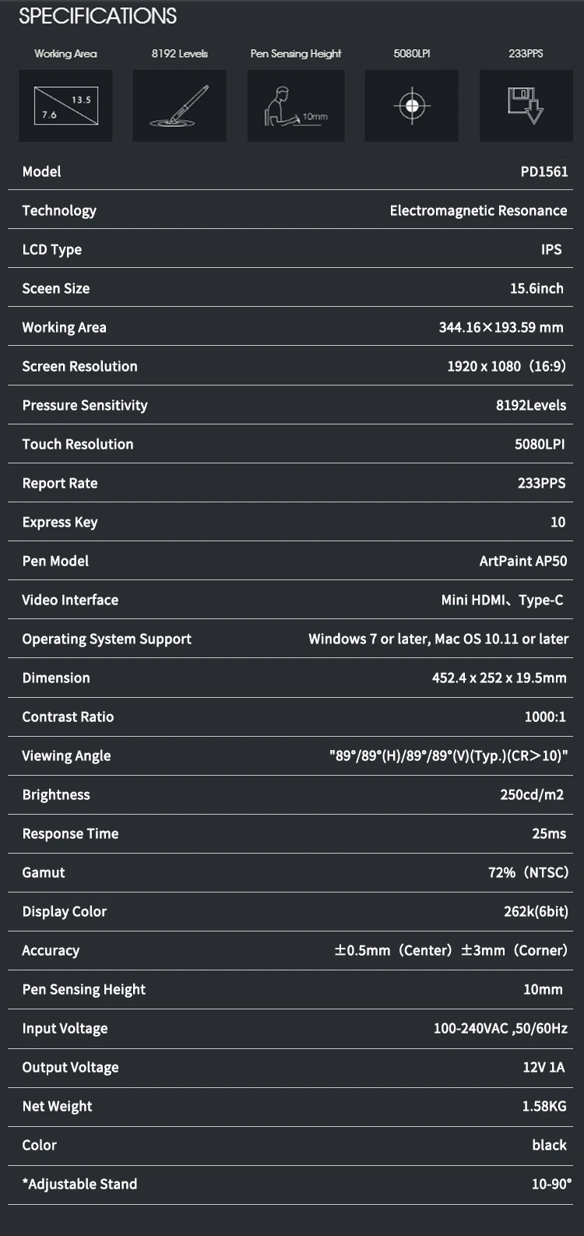
Task: Click the 344.16×193.59 mm working area value
Action: (501, 328)
